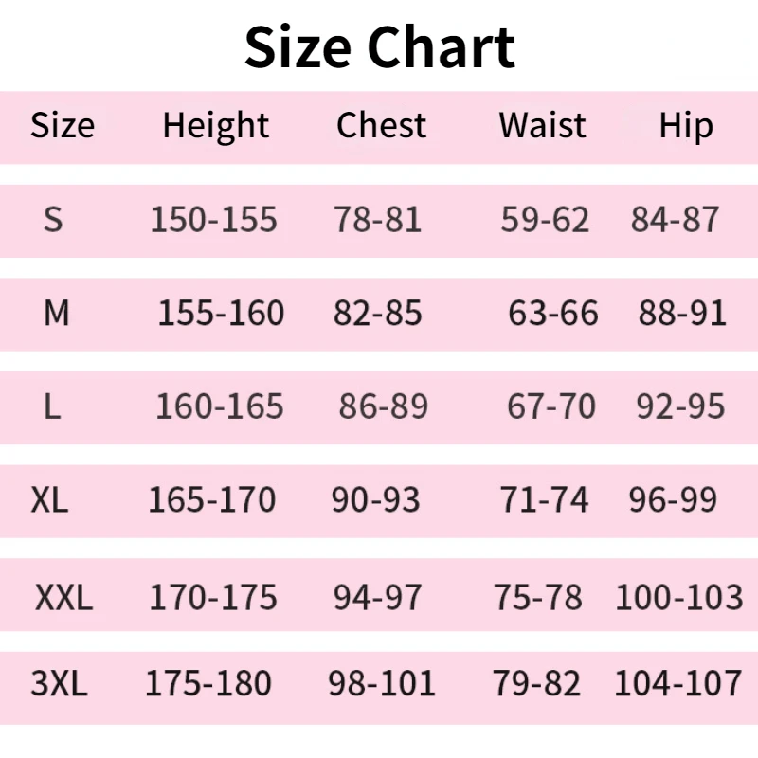Click height value 150-155
Screen dimensions: 758x758
[214, 220]
